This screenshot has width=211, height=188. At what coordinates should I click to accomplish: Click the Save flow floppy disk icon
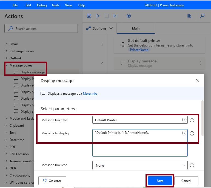coord(89,16)
